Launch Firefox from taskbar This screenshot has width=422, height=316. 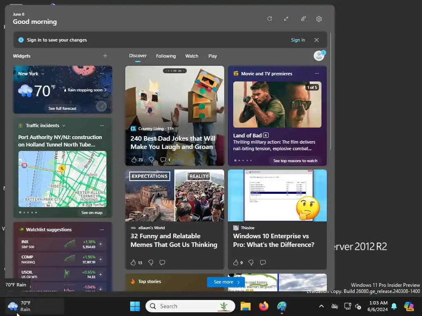coord(263,306)
